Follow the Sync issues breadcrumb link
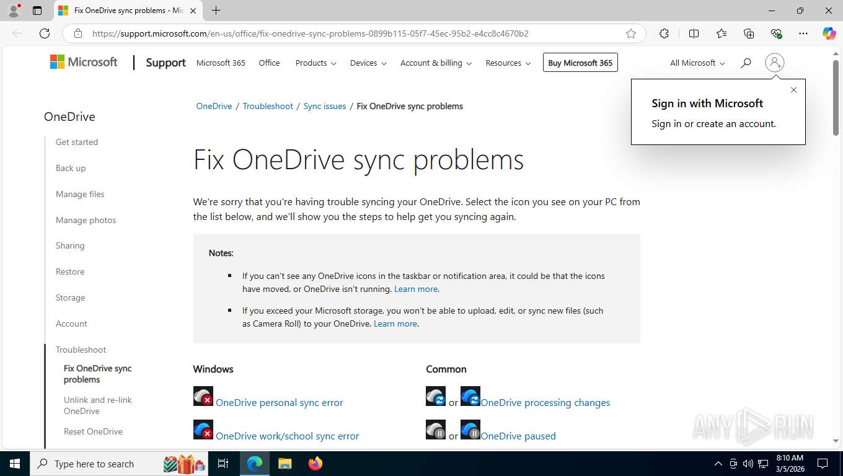Image resolution: width=843 pixels, height=476 pixels. [x=325, y=106]
